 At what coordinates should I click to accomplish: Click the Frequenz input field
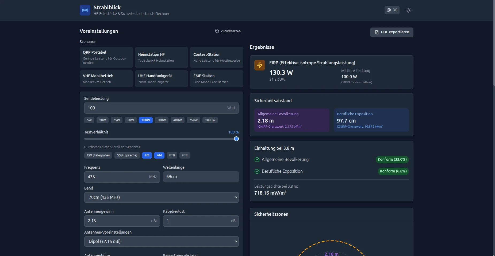122,177
